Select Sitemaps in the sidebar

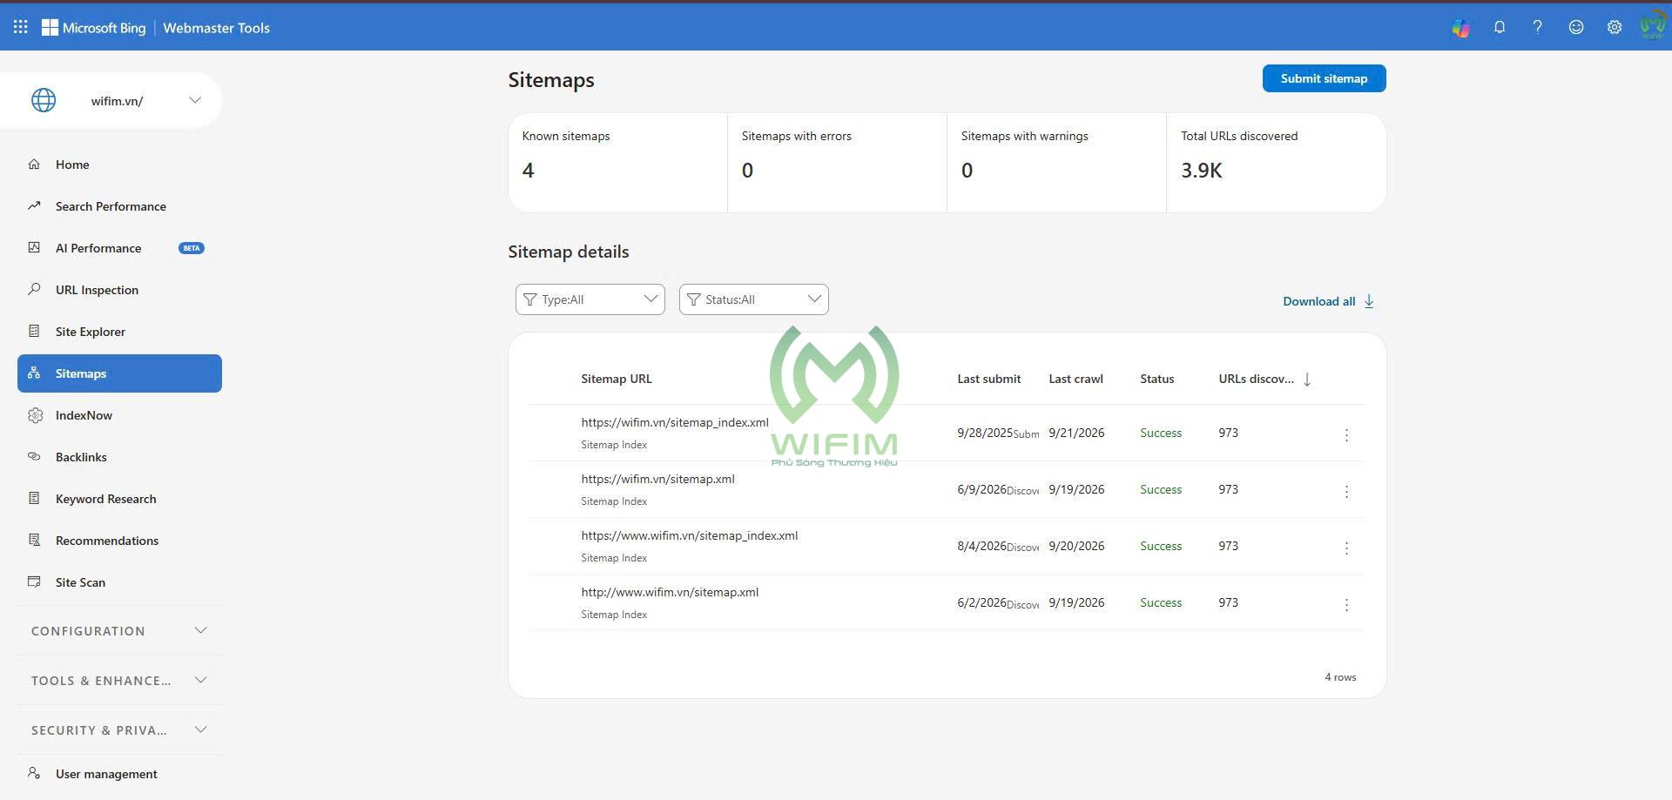pos(119,373)
